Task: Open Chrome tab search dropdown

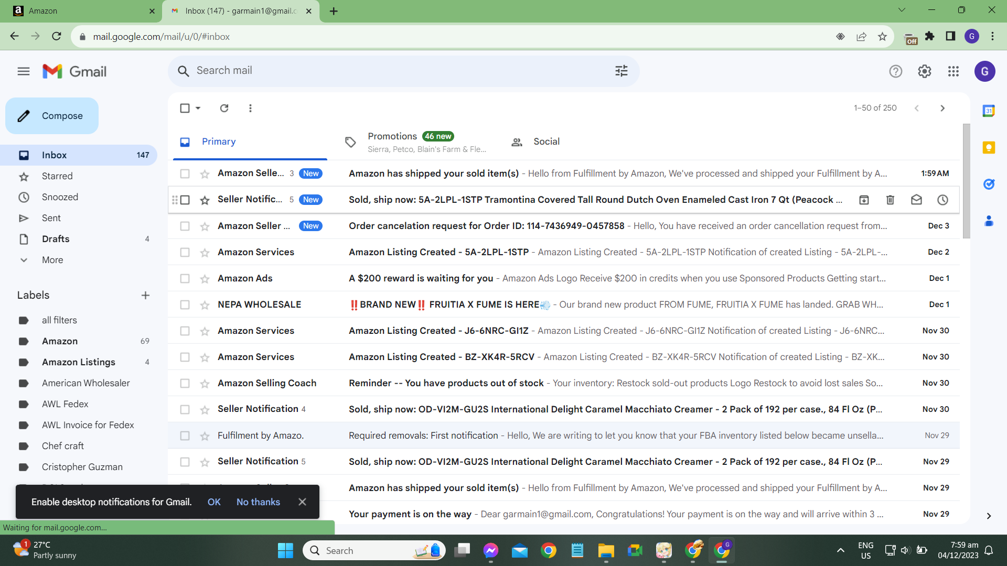Action: [x=902, y=10]
